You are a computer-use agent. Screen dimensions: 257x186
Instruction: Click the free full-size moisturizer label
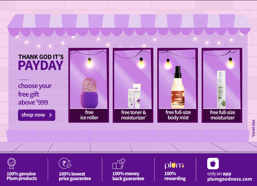[223, 115]
